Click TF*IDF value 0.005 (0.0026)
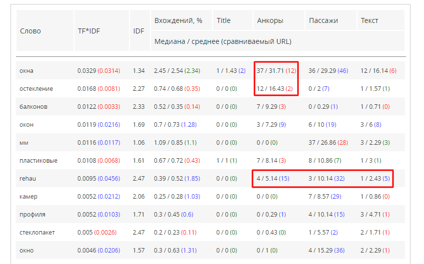Screen dimensions: 424x264 pyautogui.click(x=97, y=233)
